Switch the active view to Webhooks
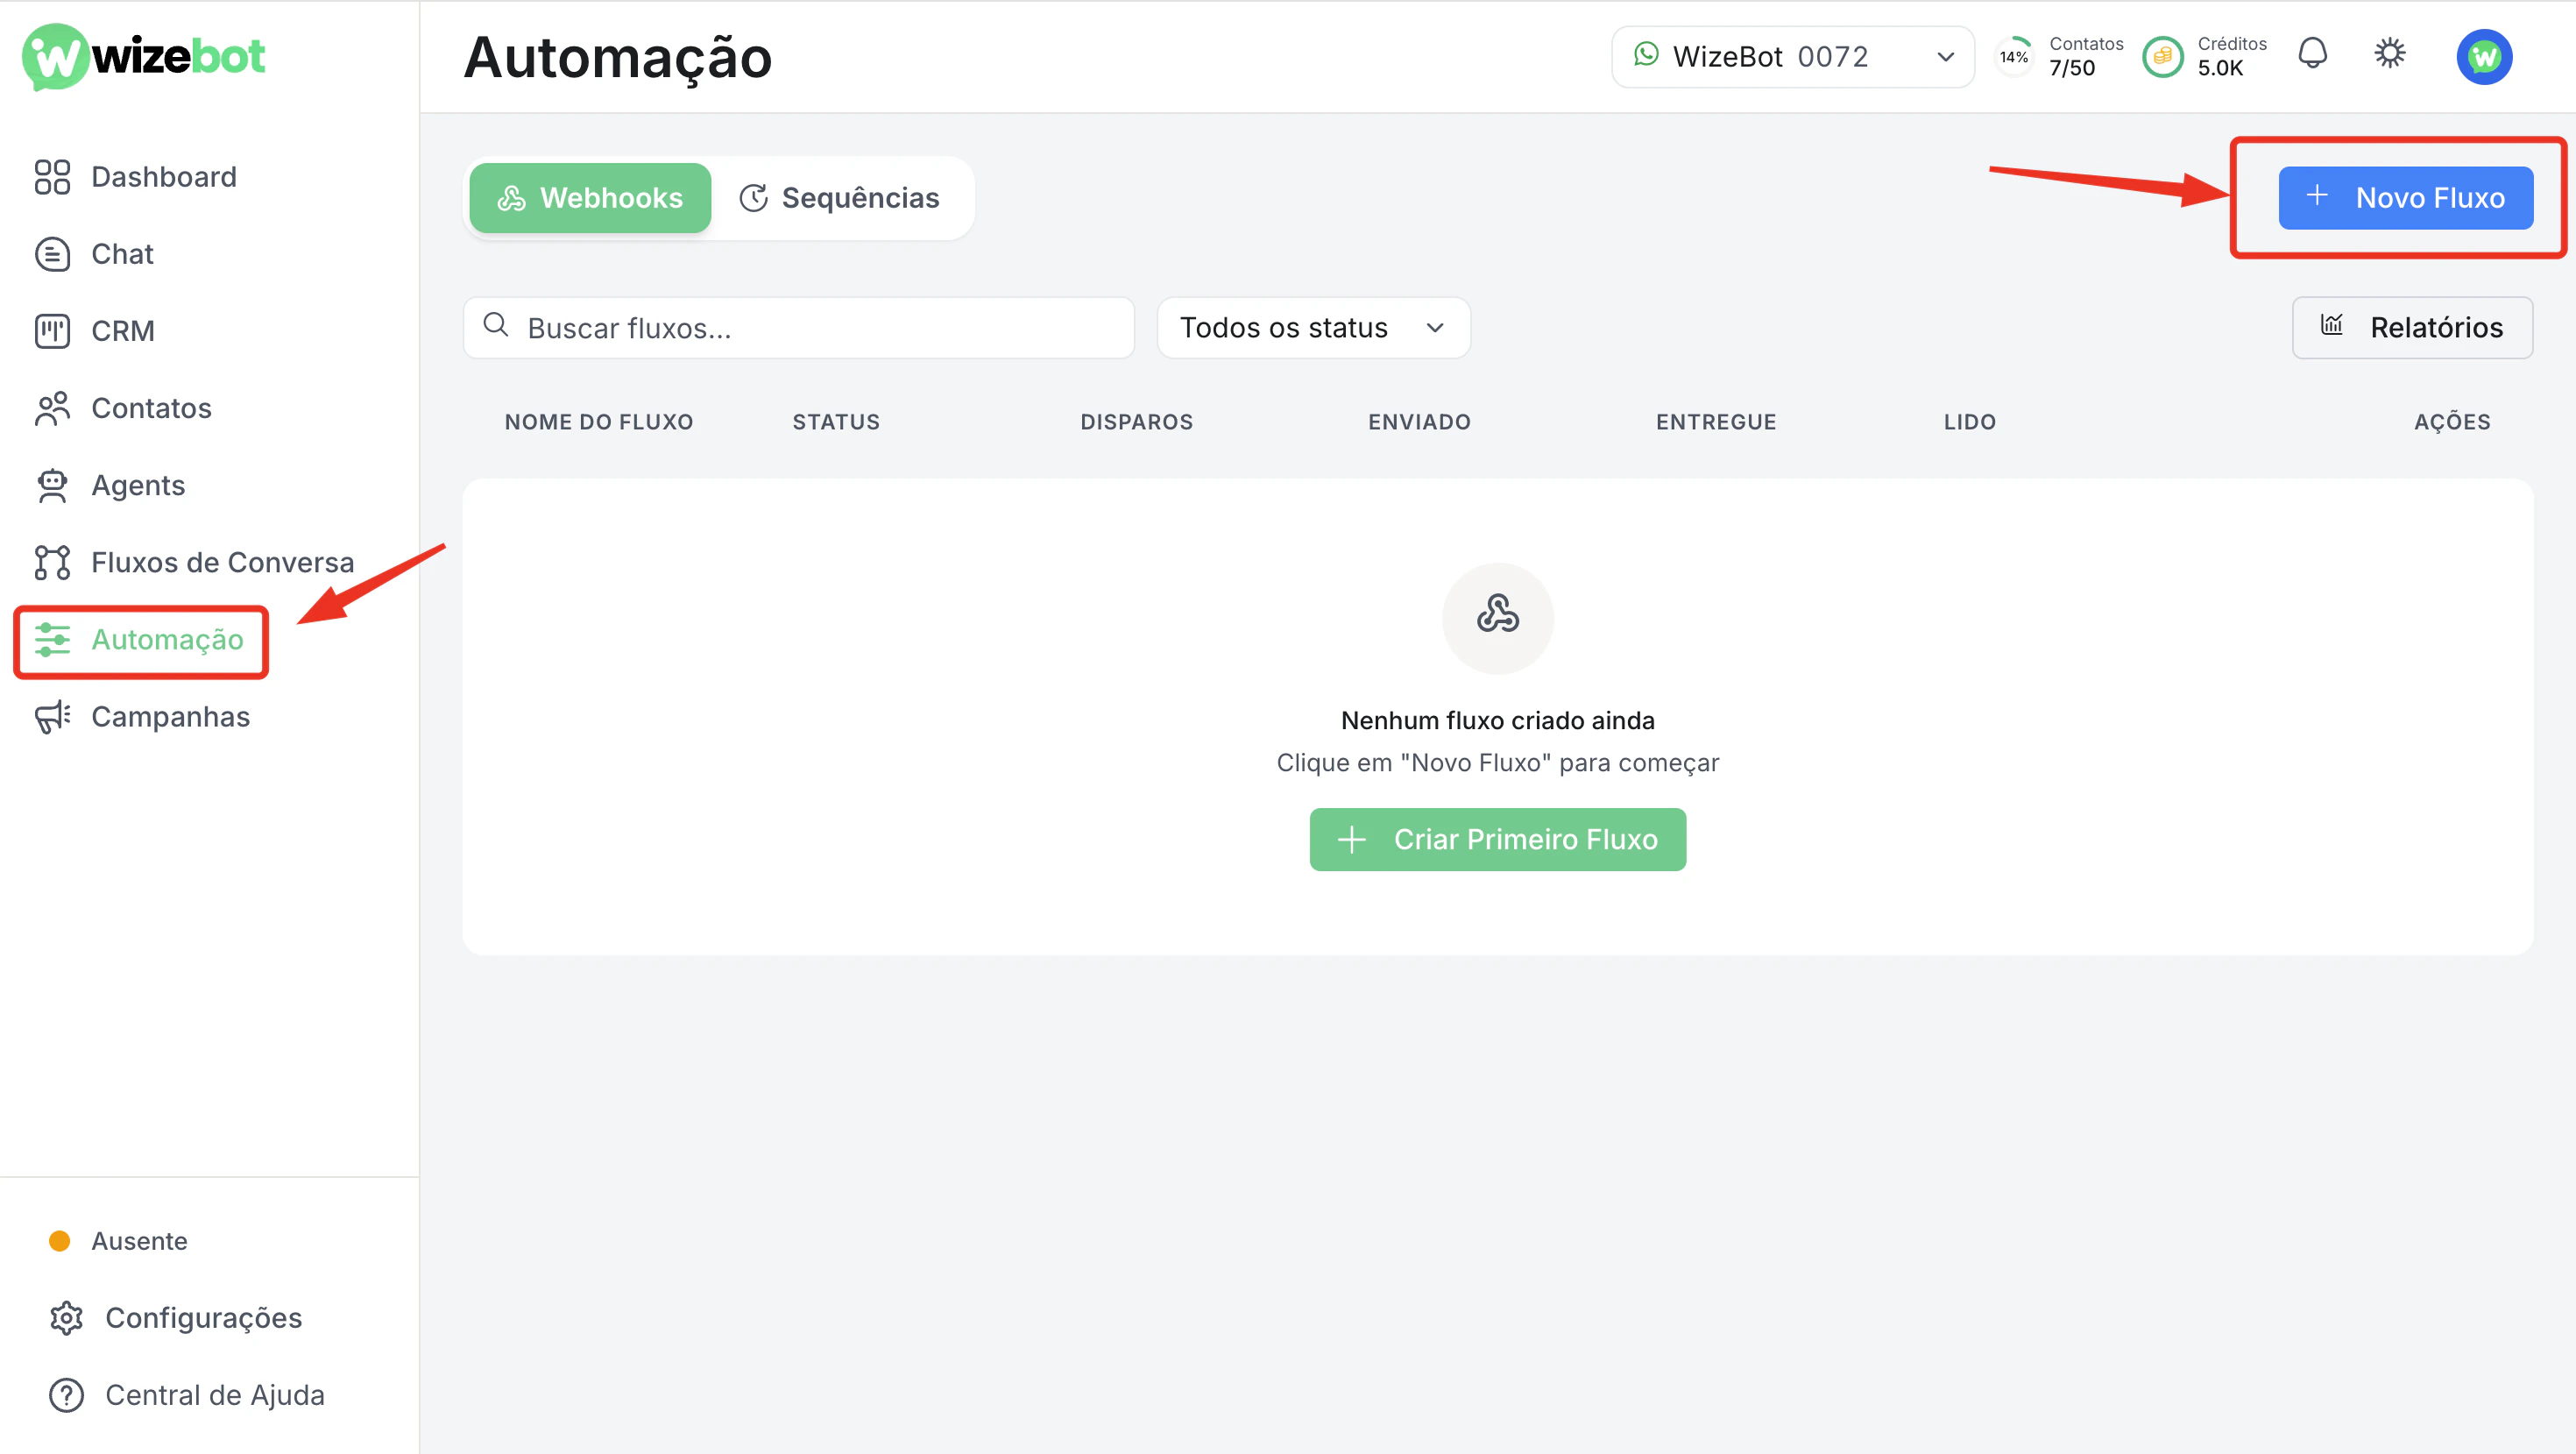The image size is (2576, 1454). pos(589,197)
